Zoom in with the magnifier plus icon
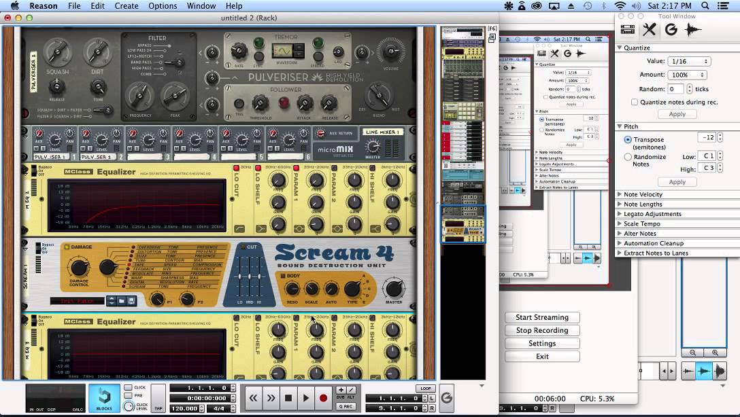Image resolution: width=740 pixels, height=417 pixels. (x=715, y=352)
